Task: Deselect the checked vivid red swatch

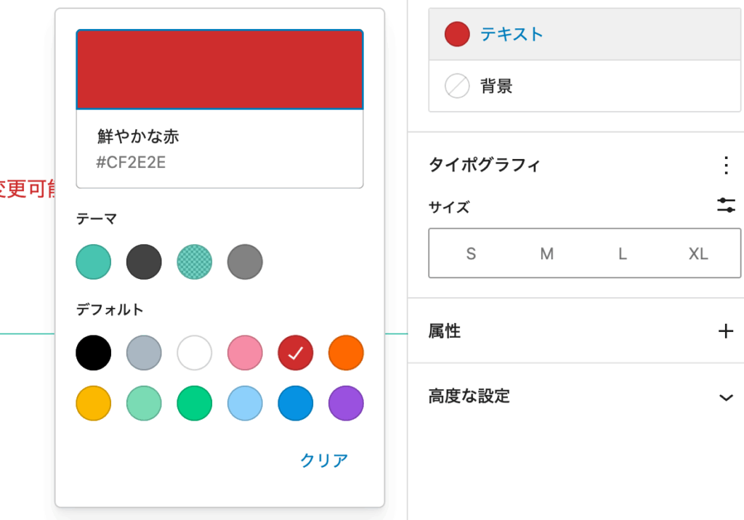Action: [296, 354]
